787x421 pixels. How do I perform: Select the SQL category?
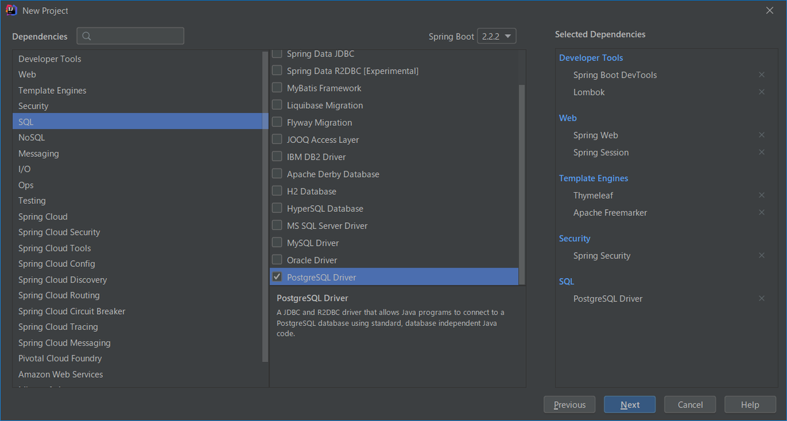click(x=140, y=122)
